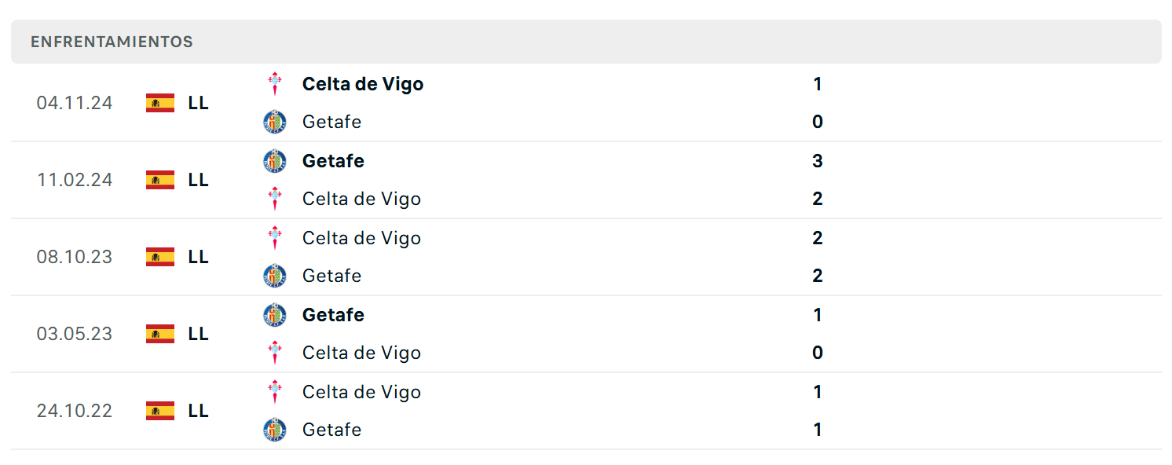
Task: Click Getafe crest in 11.02.24 match
Action: [x=274, y=160]
